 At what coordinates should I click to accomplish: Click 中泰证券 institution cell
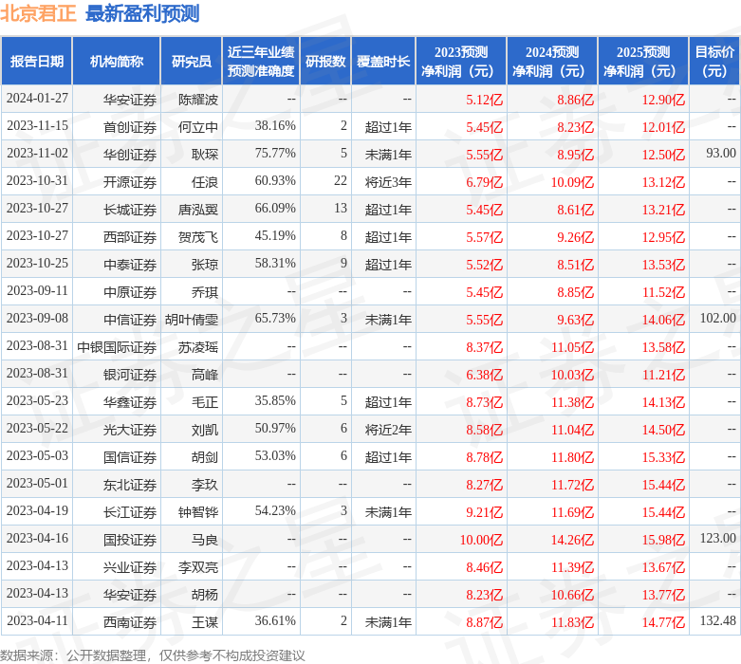(130, 265)
